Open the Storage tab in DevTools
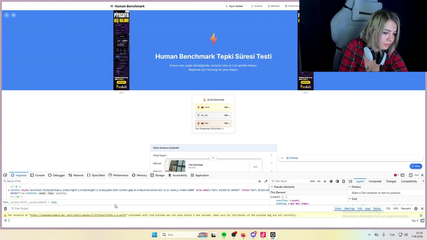 click(157, 175)
